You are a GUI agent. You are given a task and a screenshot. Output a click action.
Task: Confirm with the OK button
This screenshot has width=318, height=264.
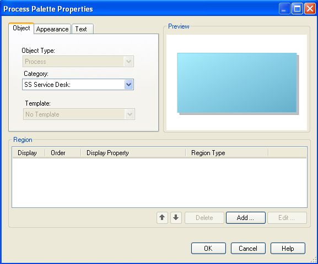click(208, 249)
